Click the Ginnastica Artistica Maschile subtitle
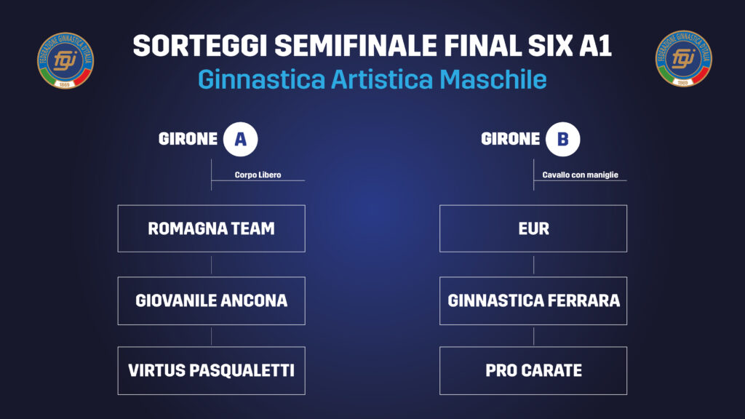The image size is (745, 419). 372,79
